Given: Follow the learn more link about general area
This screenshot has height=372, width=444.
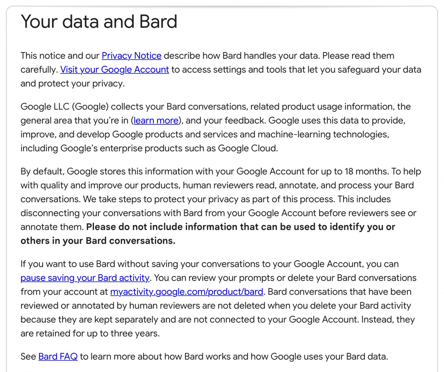Looking at the screenshot, I should click(156, 121).
